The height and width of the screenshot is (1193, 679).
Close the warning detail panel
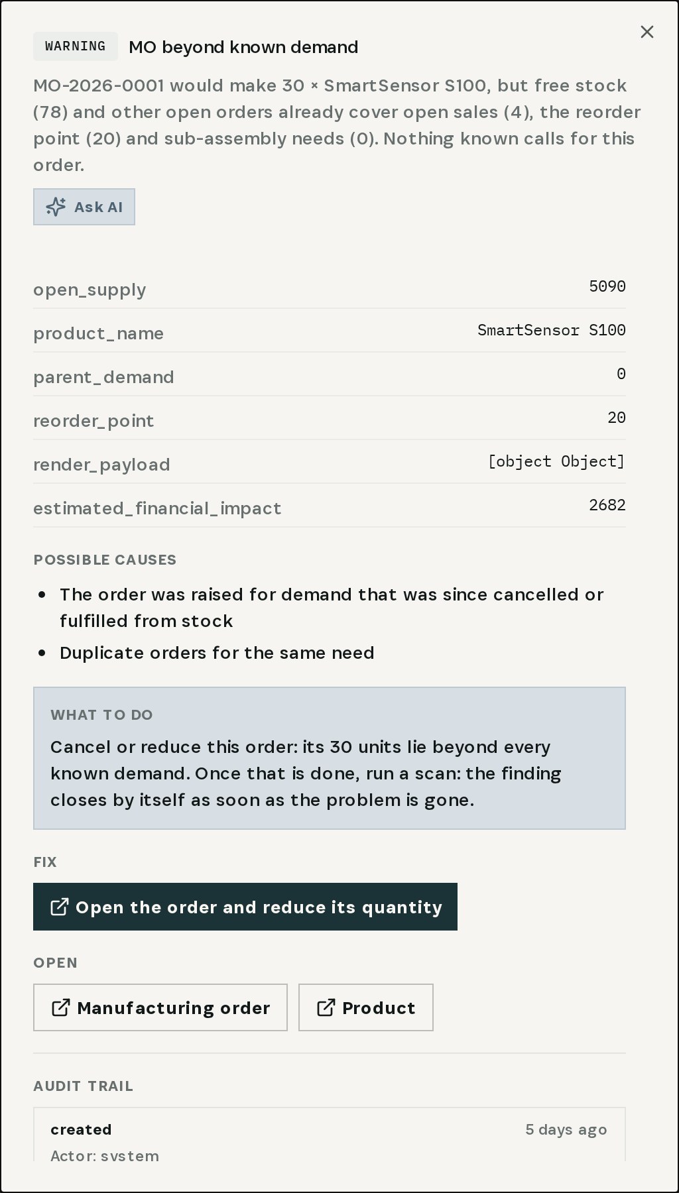pos(647,32)
